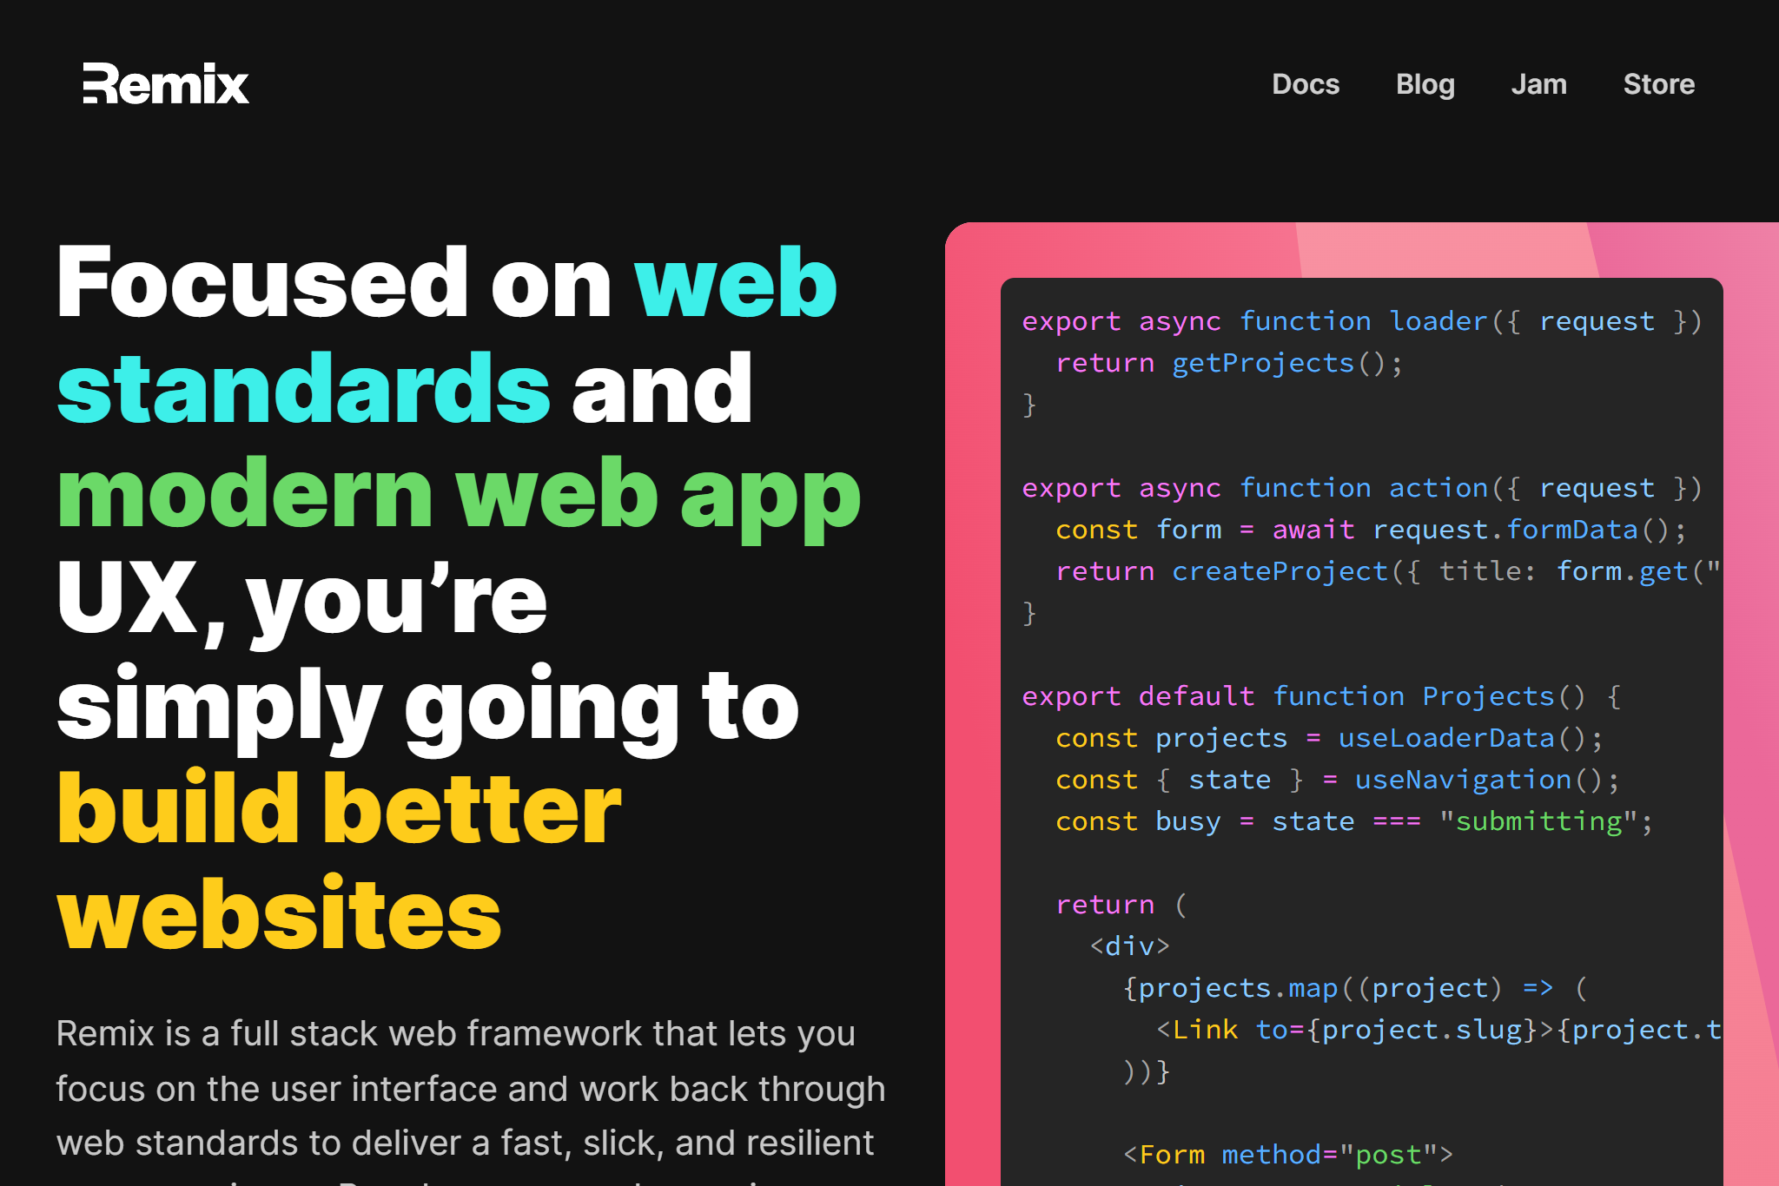Screen dimensions: 1779x1186
Task: Click the Link component code line
Action: point(1437,1030)
